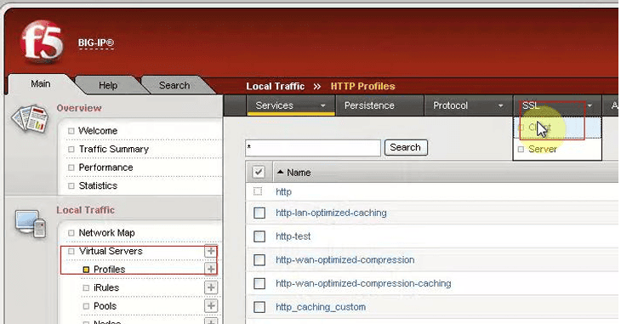Open the http-wan-optimized-compression profile link
The width and height of the screenshot is (621, 324).
click(x=345, y=260)
